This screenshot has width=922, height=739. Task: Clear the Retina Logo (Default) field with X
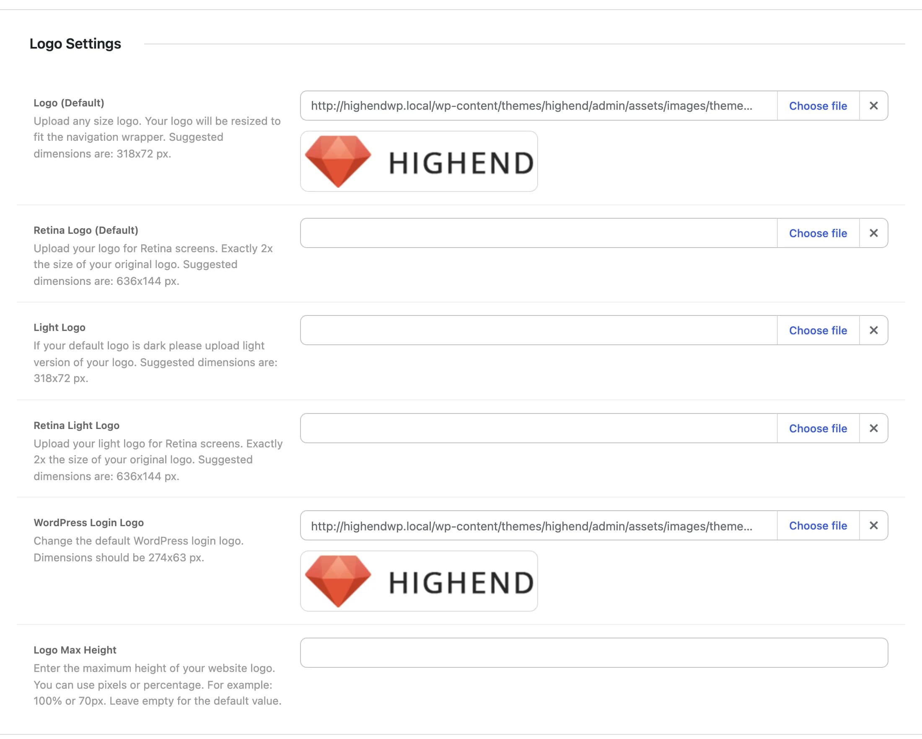873,233
